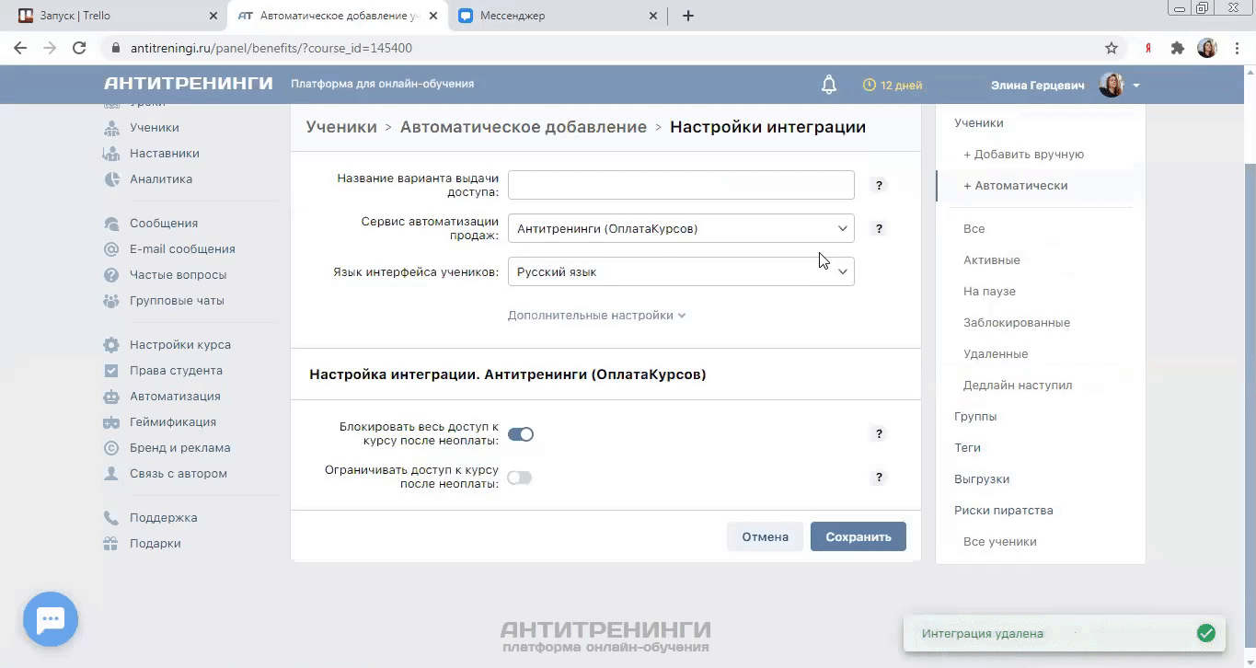Open Язык интерфейса учеников dropdown
Image resolution: width=1256 pixels, height=668 pixels.
pos(681,271)
